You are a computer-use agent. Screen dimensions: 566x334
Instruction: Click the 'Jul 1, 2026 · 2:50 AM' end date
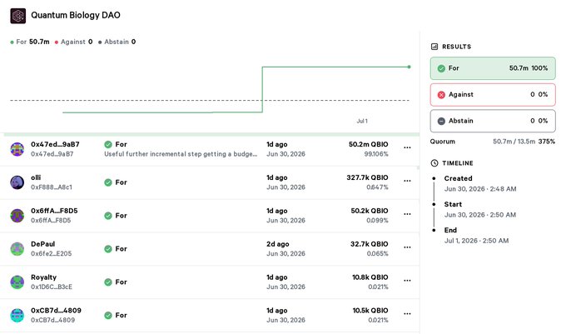(x=476, y=241)
